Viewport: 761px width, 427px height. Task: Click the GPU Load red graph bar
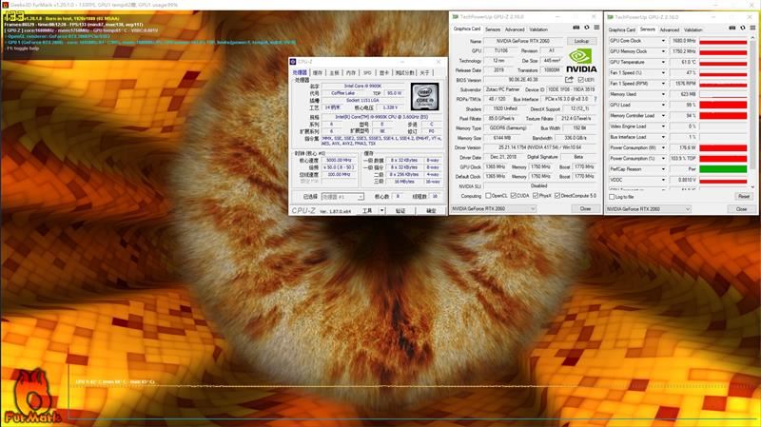[723, 105]
